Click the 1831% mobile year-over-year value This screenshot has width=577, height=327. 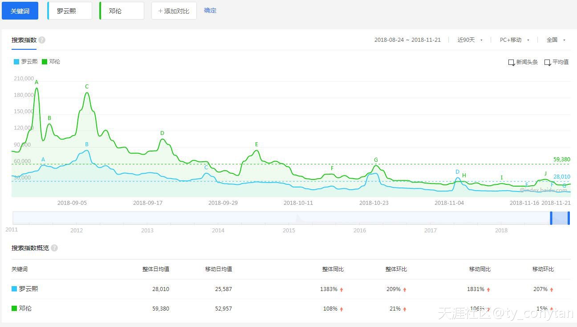(x=475, y=289)
